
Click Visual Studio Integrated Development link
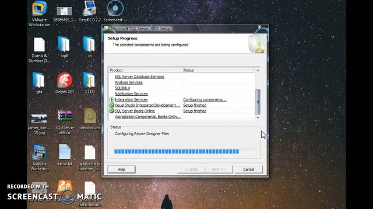point(147,105)
